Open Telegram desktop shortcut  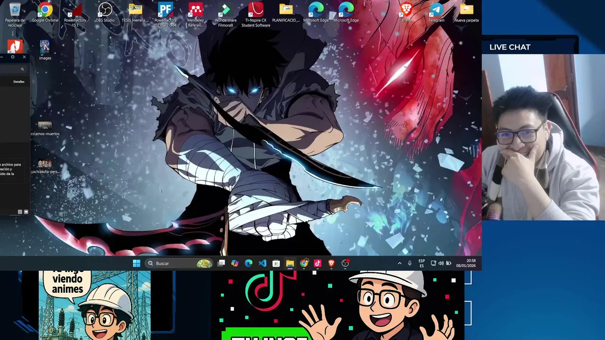(x=436, y=13)
